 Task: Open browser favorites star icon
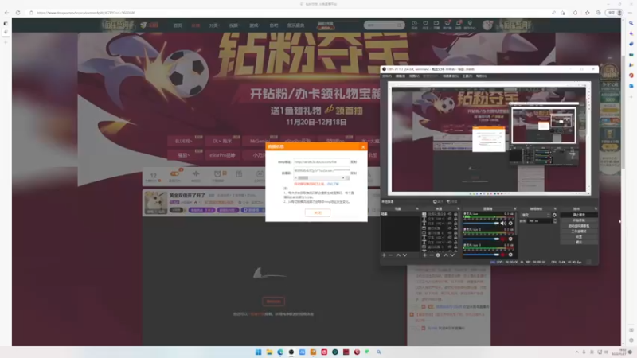click(x=588, y=13)
